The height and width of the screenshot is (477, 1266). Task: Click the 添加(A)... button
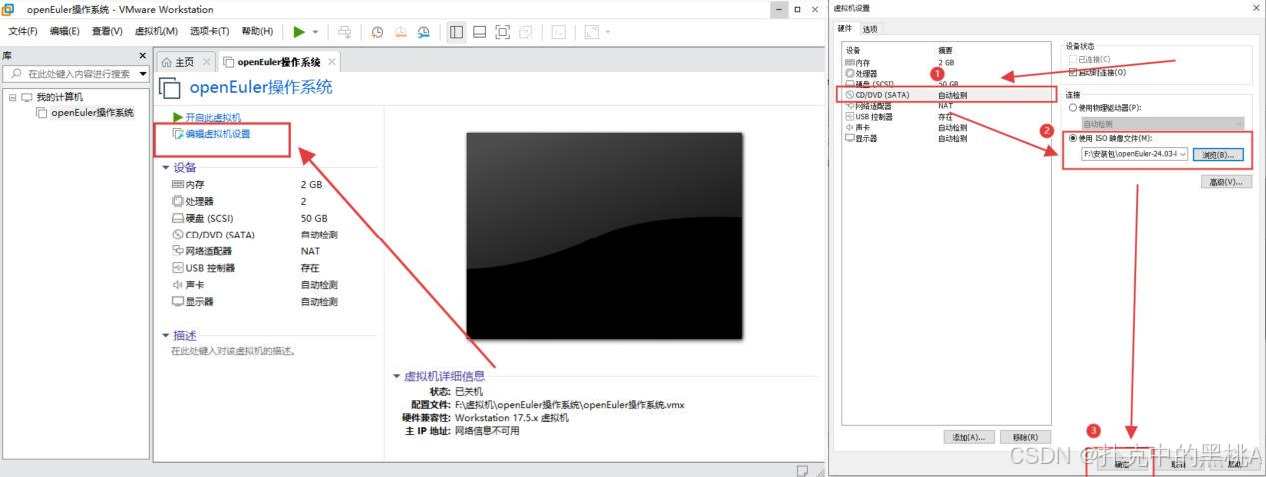(969, 437)
